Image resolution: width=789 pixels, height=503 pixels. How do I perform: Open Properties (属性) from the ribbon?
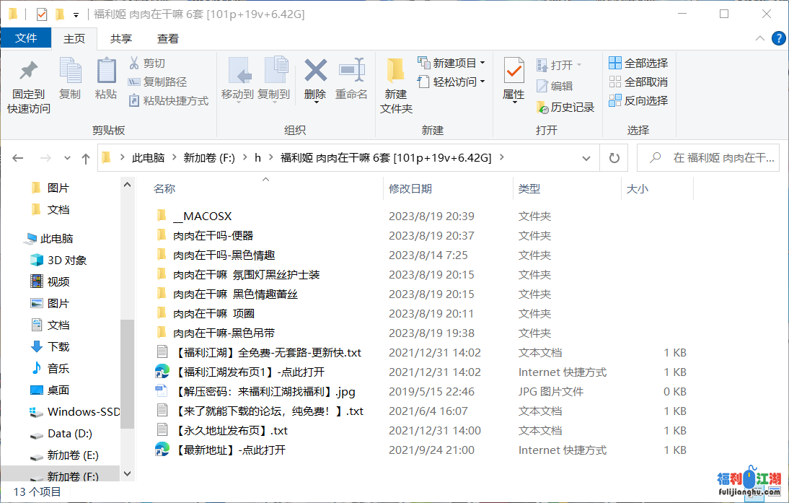click(x=513, y=71)
